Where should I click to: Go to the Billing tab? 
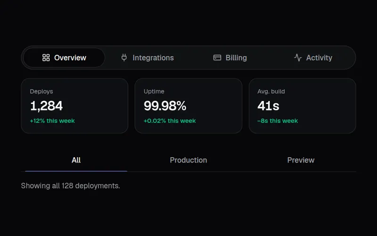[x=230, y=58]
